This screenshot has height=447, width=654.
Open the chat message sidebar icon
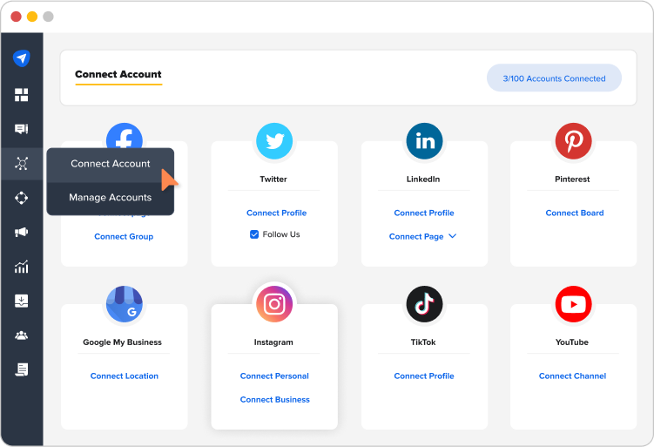21,129
